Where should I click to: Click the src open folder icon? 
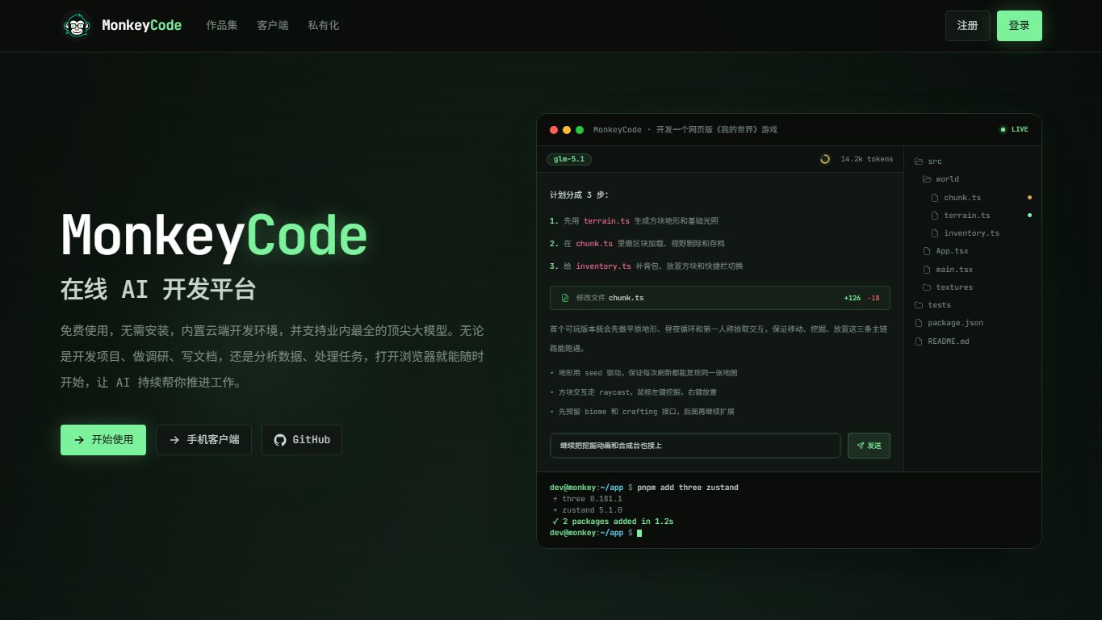pyautogui.click(x=919, y=161)
